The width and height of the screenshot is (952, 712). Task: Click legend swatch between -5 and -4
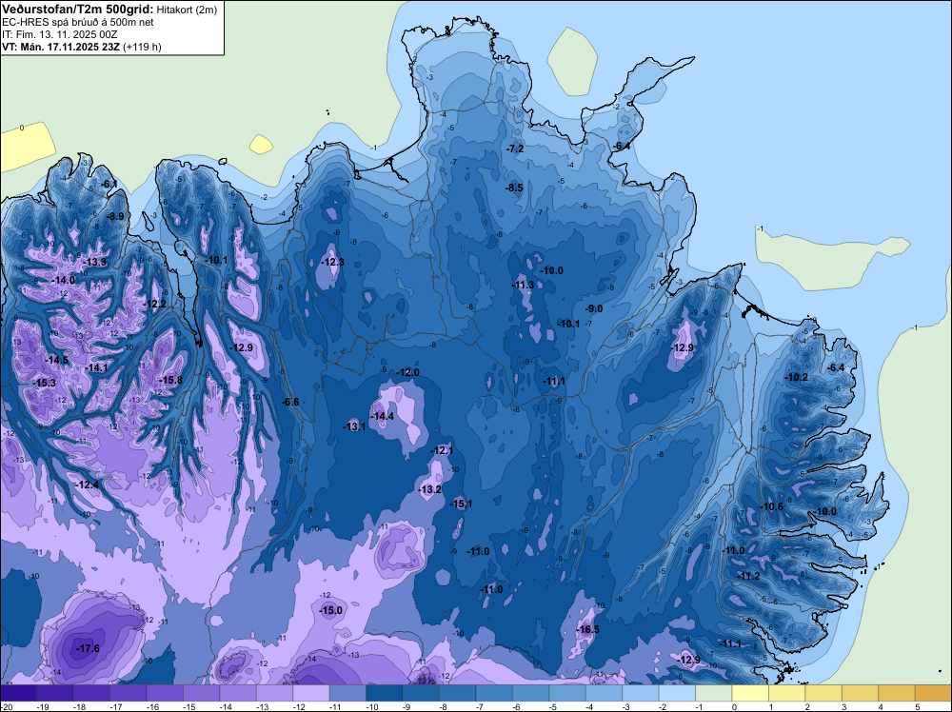[x=567, y=693]
